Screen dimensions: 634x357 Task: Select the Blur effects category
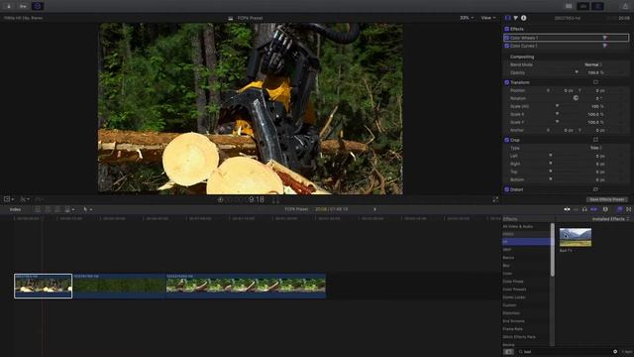pyautogui.click(x=506, y=266)
